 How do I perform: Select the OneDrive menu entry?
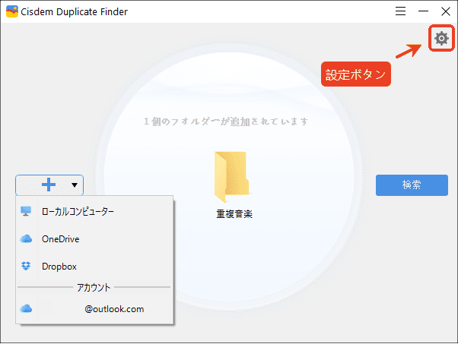60,239
